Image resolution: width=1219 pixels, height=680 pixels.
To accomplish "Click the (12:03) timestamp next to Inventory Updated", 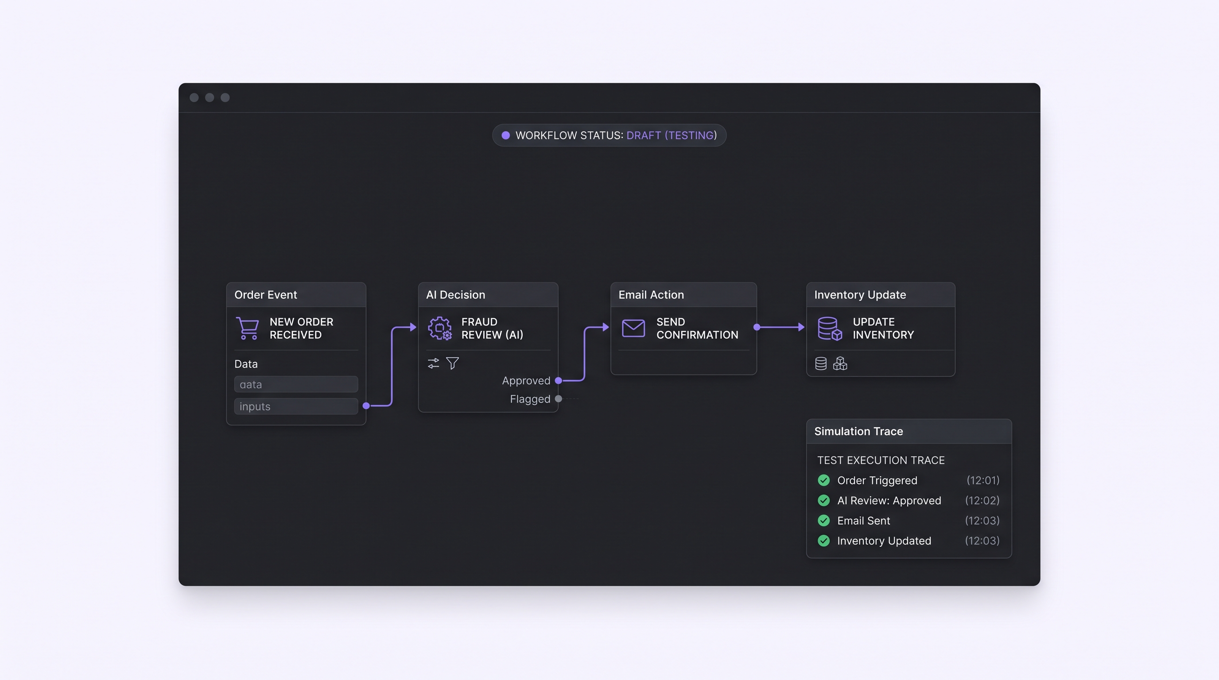I will coord(982,541).
